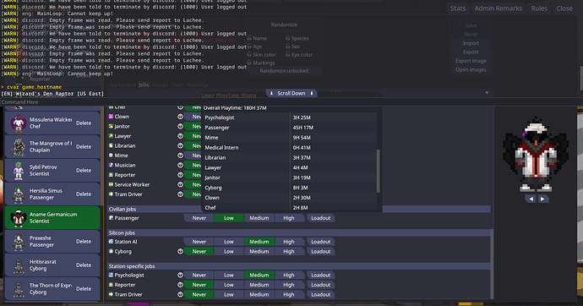Image resolution: width=583 pixels, height=306 pixels.
Task: Click the Lawyer job icon
Action: [111, 136]
